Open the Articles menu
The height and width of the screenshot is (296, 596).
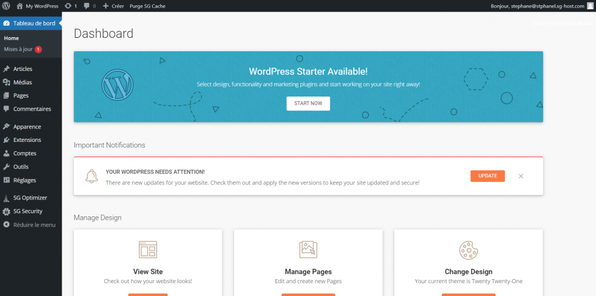click(23, 69)
